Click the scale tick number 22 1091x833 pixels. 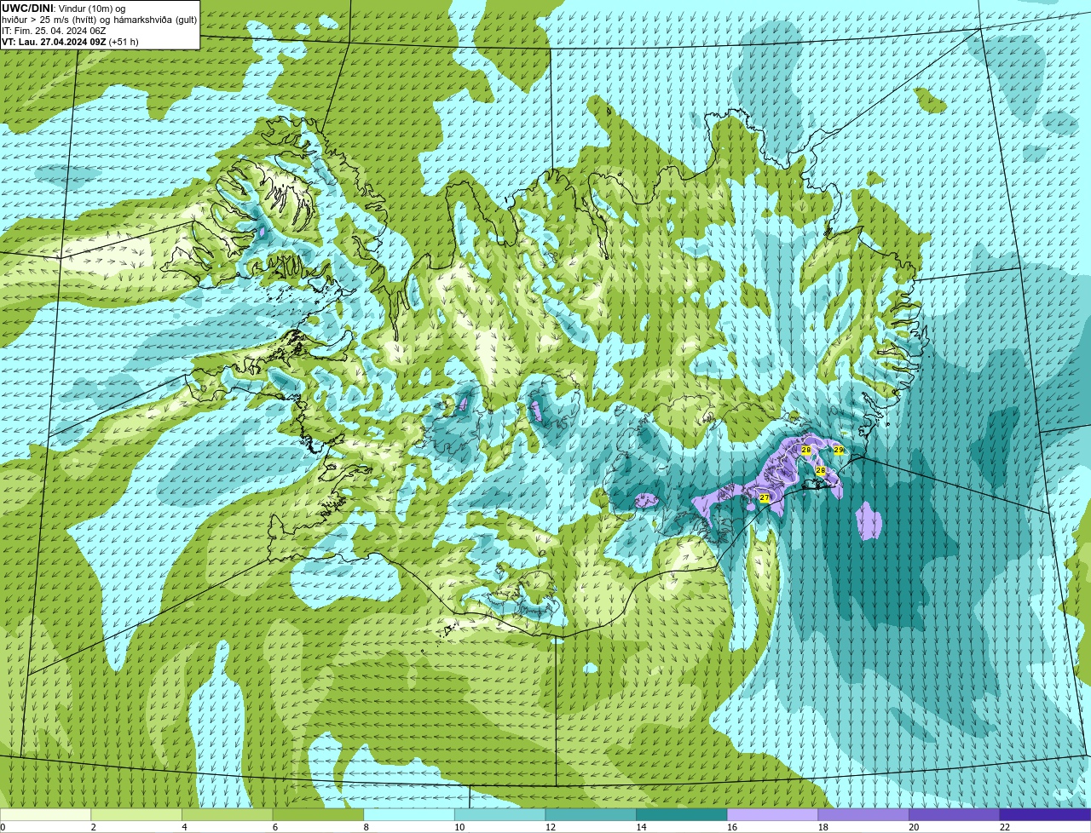point(1005,827)
